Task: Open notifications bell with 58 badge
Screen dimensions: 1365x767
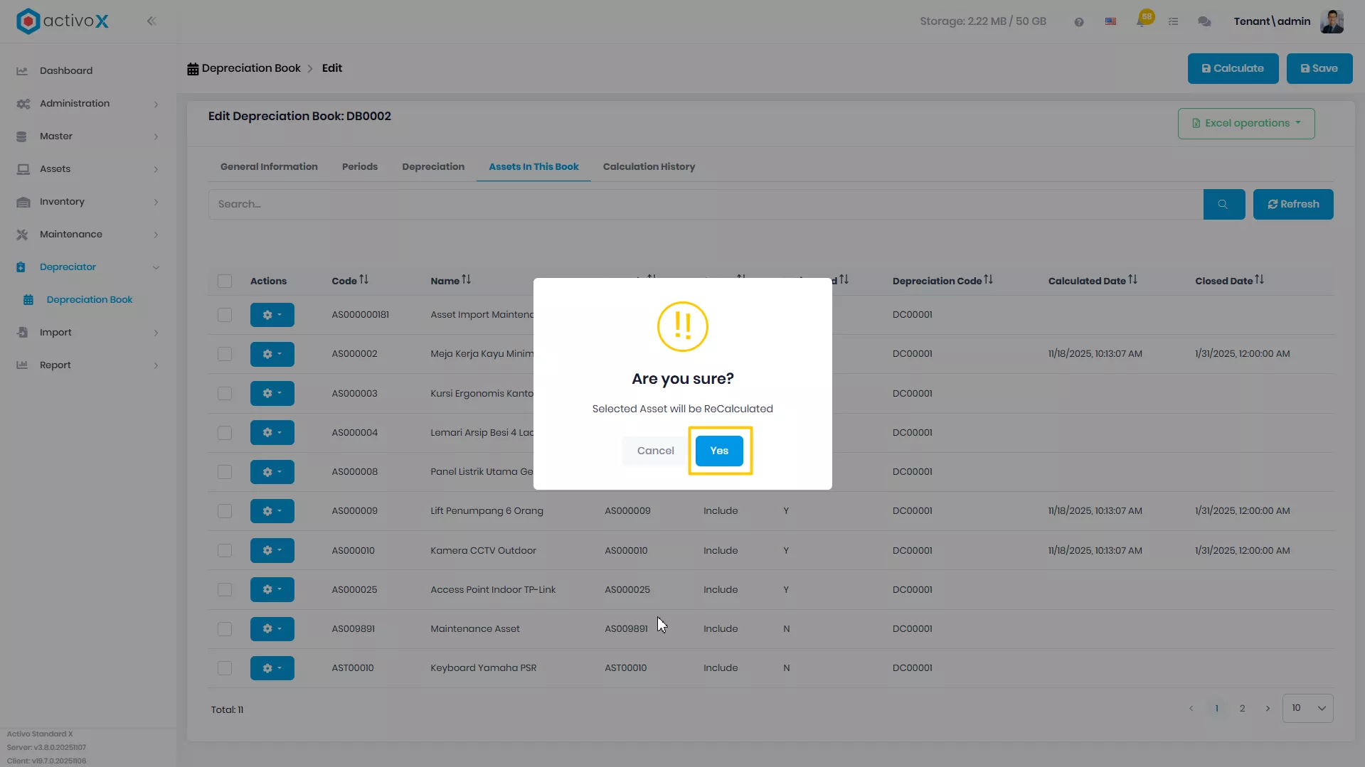Action: [x=1143, y=19]
